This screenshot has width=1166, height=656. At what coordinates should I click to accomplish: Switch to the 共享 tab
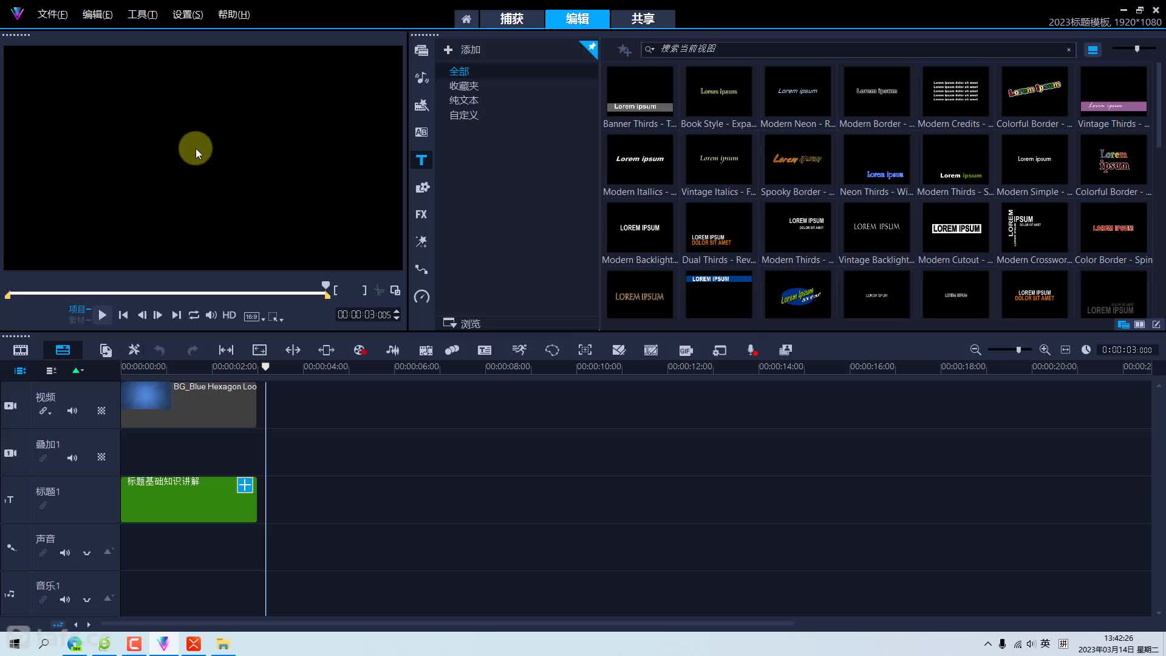coord(643,19)
